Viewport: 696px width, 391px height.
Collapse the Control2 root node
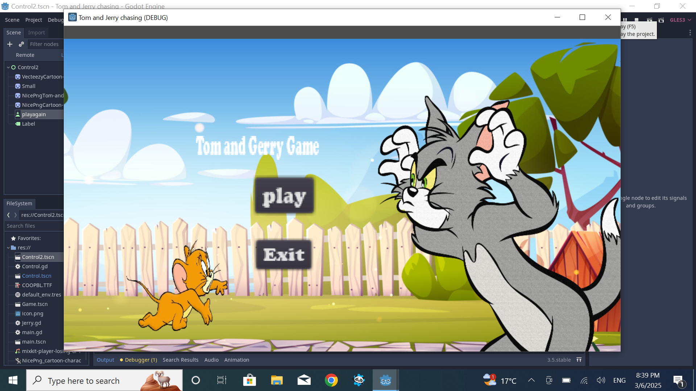tap(8, 67)
